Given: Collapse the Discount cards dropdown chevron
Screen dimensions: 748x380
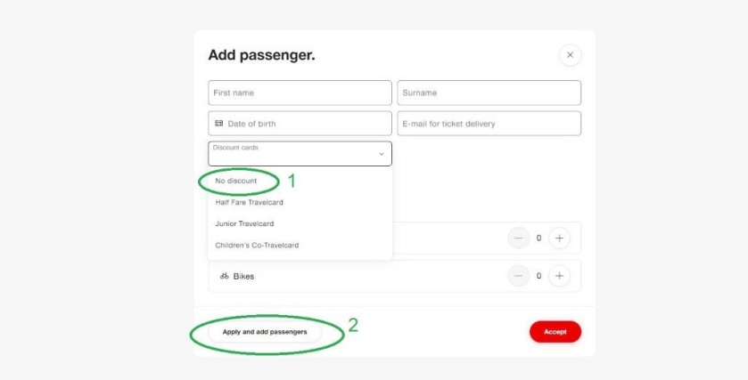Looking at the screenshot, I should [382, 154].
